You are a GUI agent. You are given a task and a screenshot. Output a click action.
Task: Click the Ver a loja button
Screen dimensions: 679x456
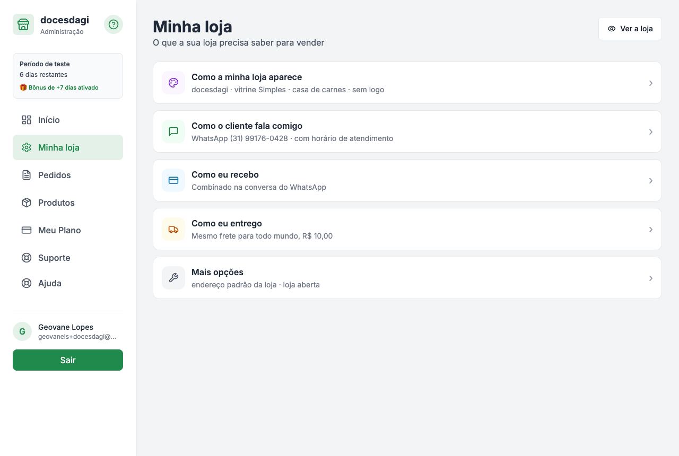click(x=630, y=29)
